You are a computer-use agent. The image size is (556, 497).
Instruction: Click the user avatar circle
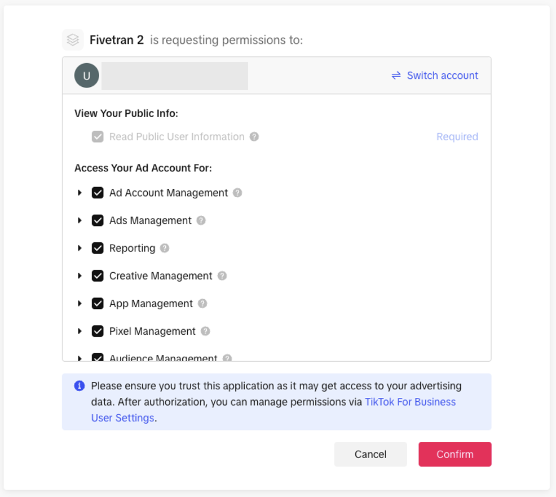pyautogui.click(x=87, y=76)
